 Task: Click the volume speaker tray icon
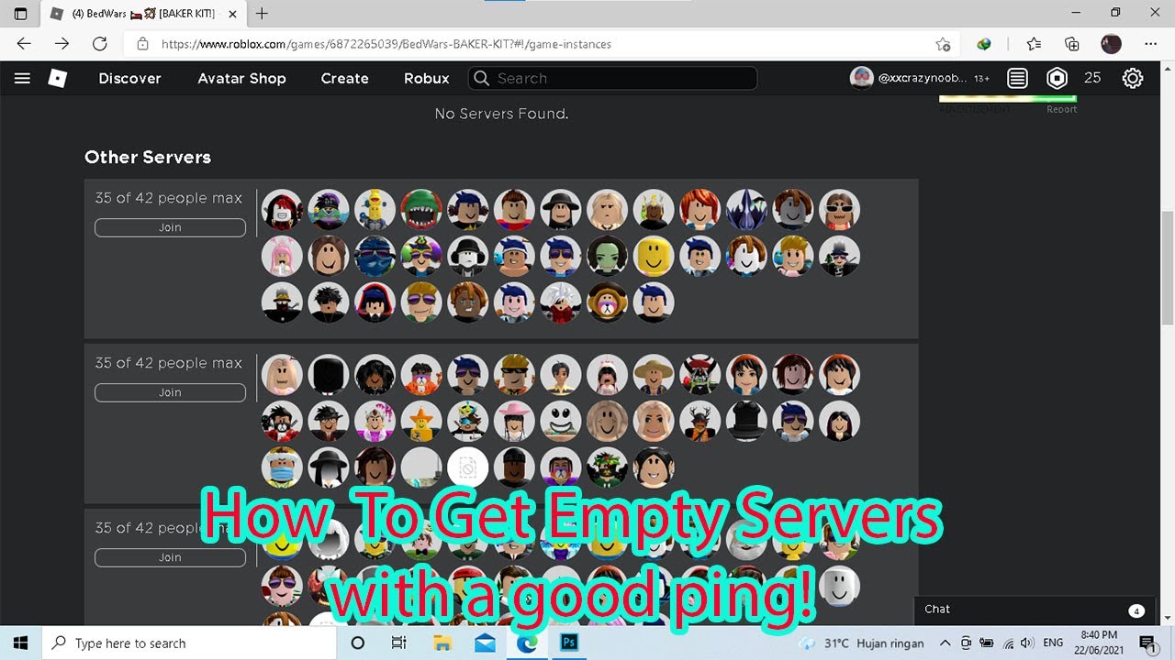click(x=1026, y=643)
